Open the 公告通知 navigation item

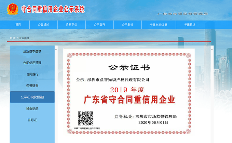43,25
